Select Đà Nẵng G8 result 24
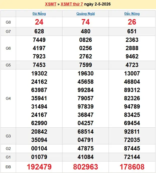Viewport: 156px width, 173px height. click(x=39, y=22)
